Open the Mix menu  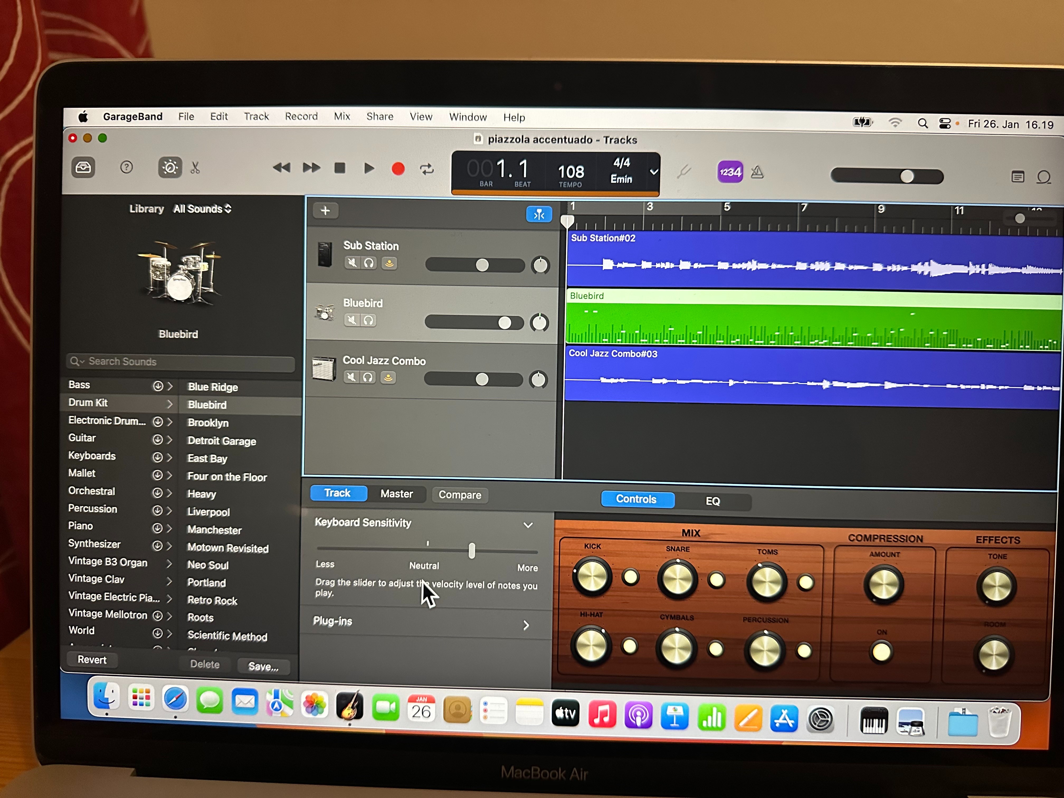341,116
